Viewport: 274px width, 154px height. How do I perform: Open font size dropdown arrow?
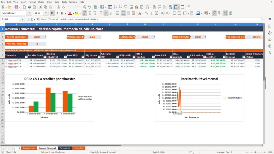tap(46, 13)
